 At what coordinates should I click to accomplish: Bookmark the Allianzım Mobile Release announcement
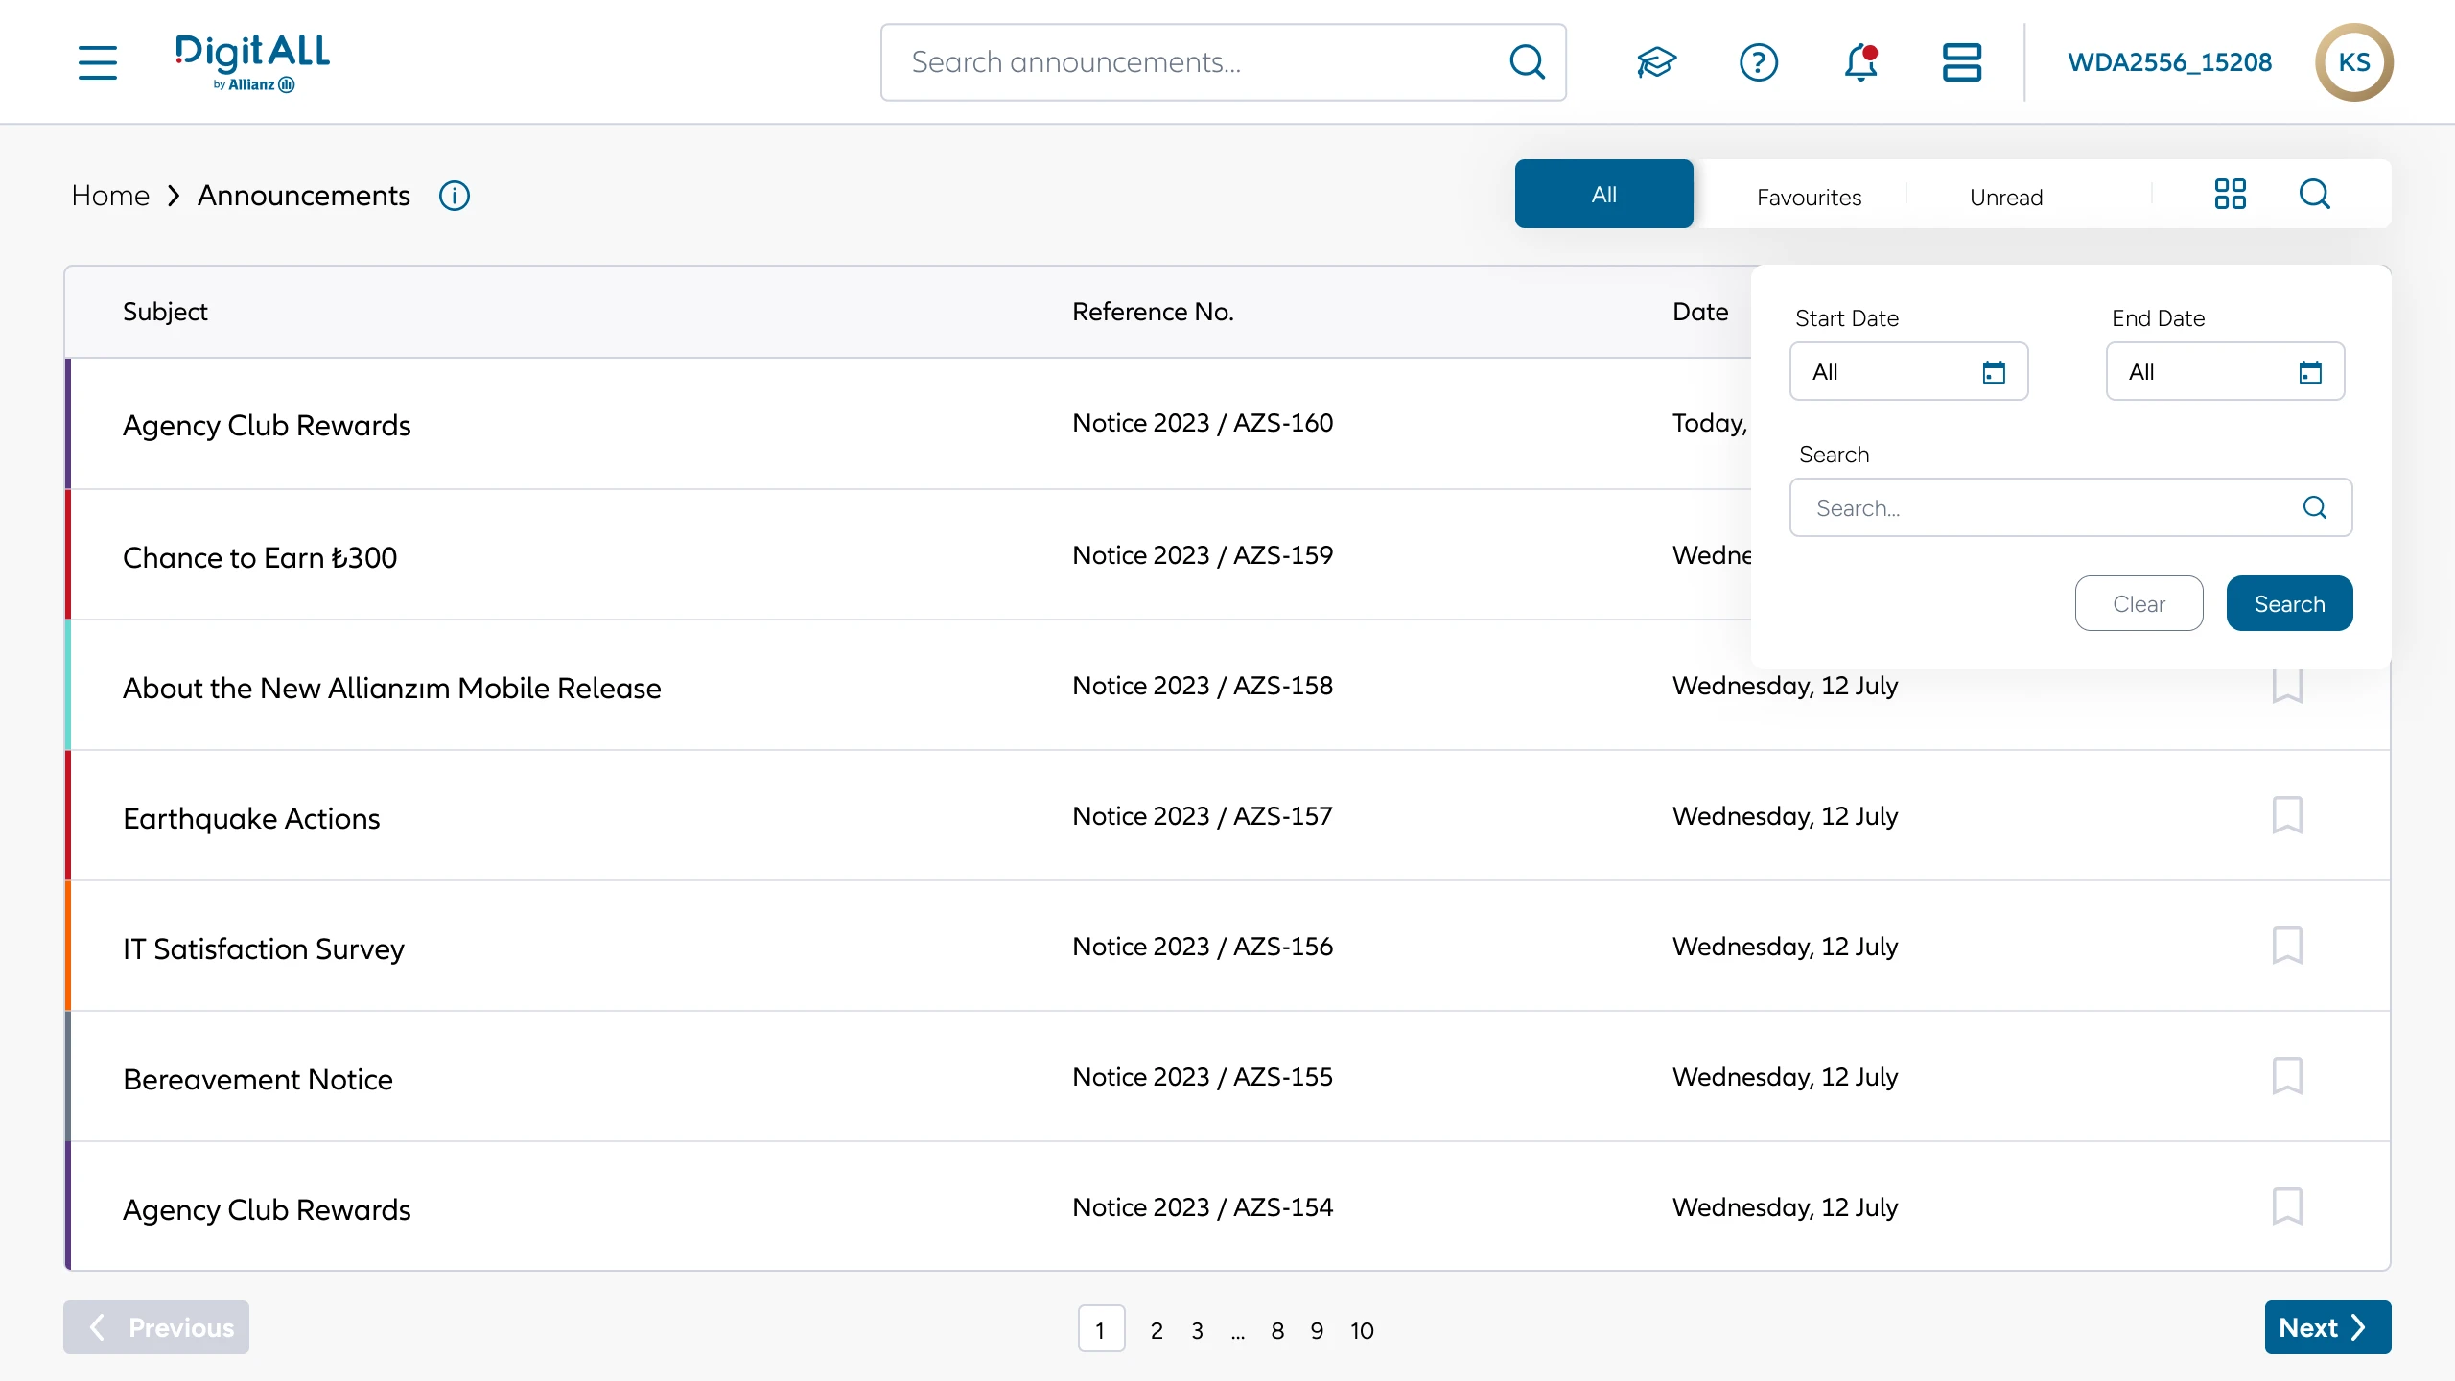point(2287,687)
